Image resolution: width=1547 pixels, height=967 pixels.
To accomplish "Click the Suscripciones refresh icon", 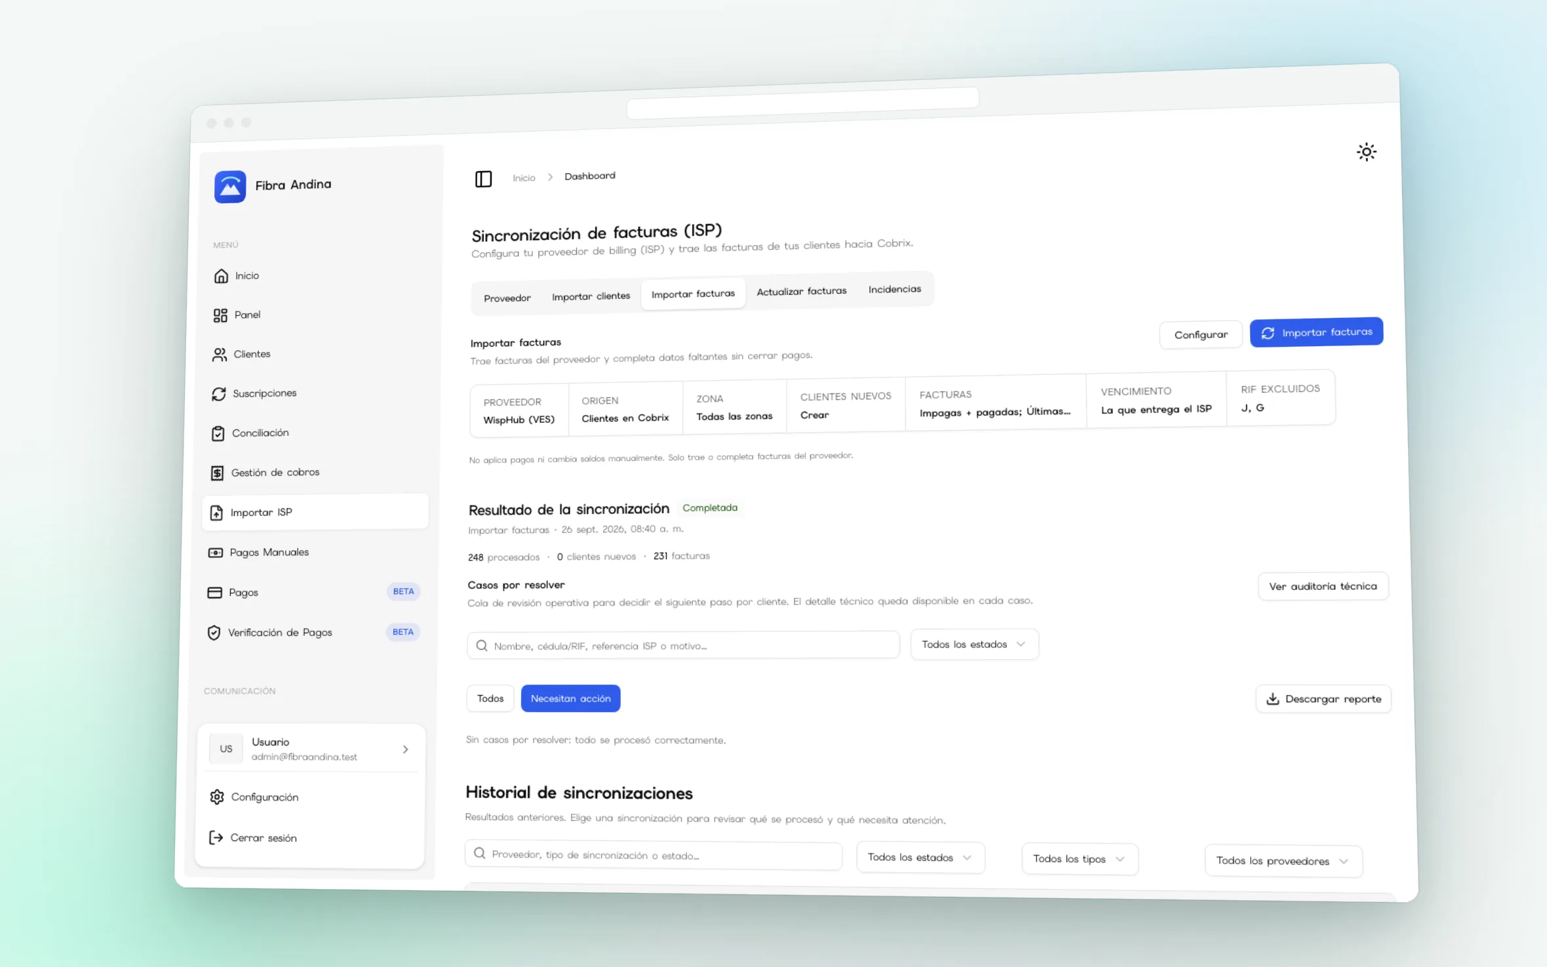I will (219, 394).
